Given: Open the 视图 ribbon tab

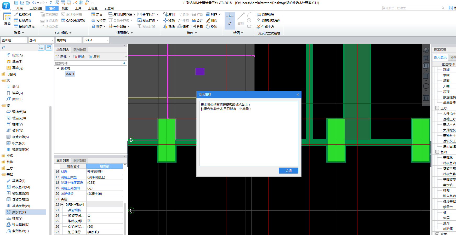Looking at the screenshot, I should (65, 8).
